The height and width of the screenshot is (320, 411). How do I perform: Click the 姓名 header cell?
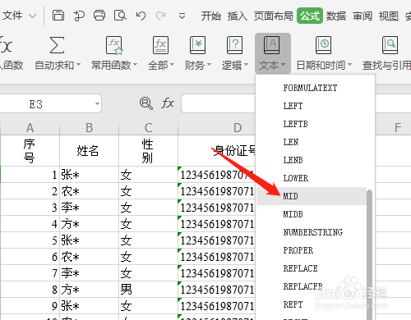click(x=89, y=150)
